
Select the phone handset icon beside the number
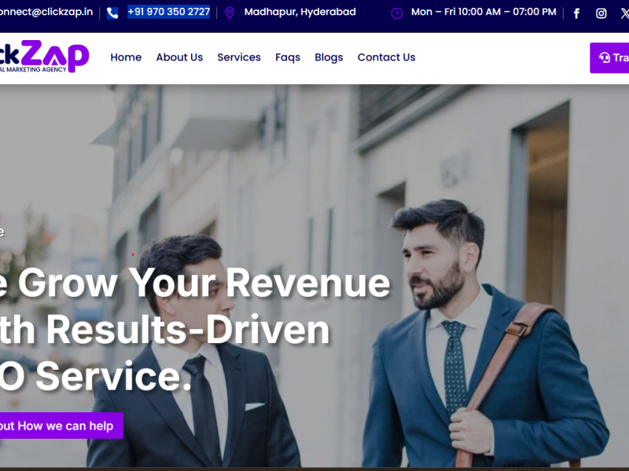pos(111,13)
